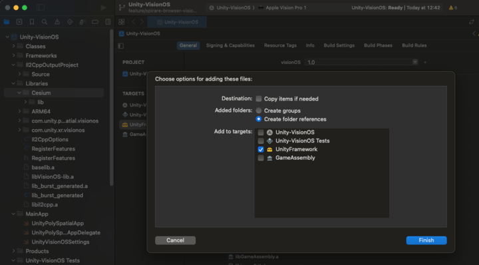Select the Apple Vision Pro 1 destination
The image size is (479, 265).
click(283, 7)
